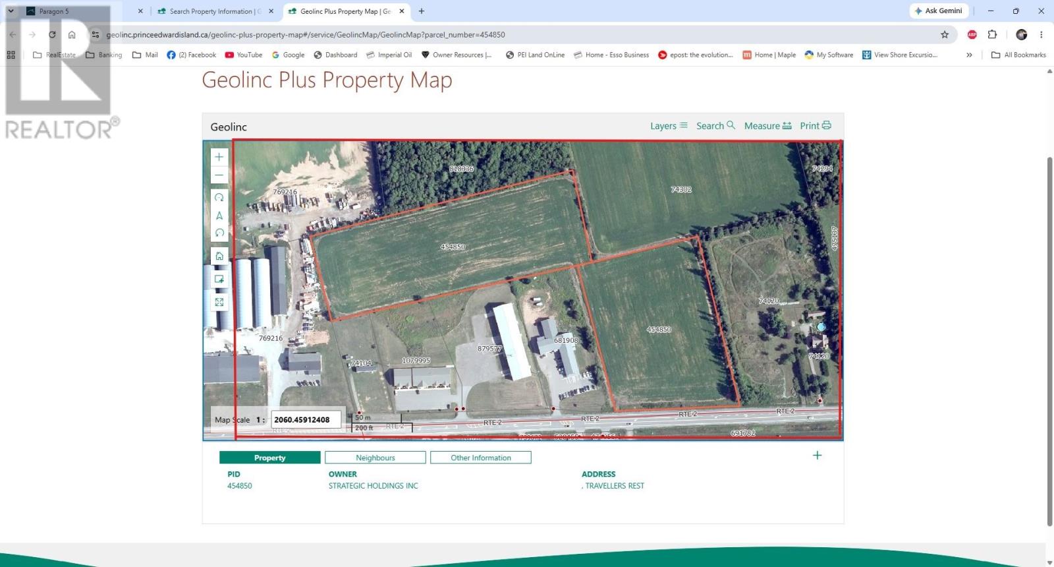Click parcel label 818336 on the map
This screenshot has width=1054, height=567.
pyautogui.click(x=461, y=169)
